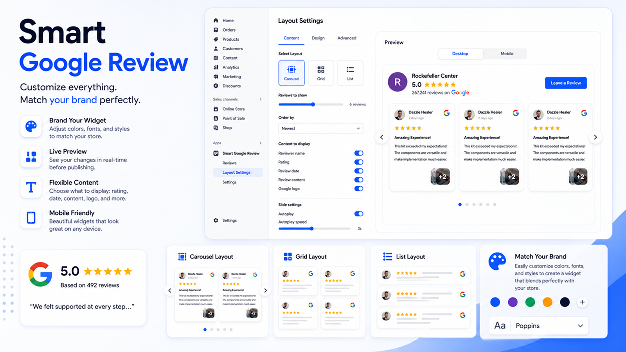Switch to the Design tab
Viewport: 626px width, 352px height.
pyautogui.click(x=318, y=38)
